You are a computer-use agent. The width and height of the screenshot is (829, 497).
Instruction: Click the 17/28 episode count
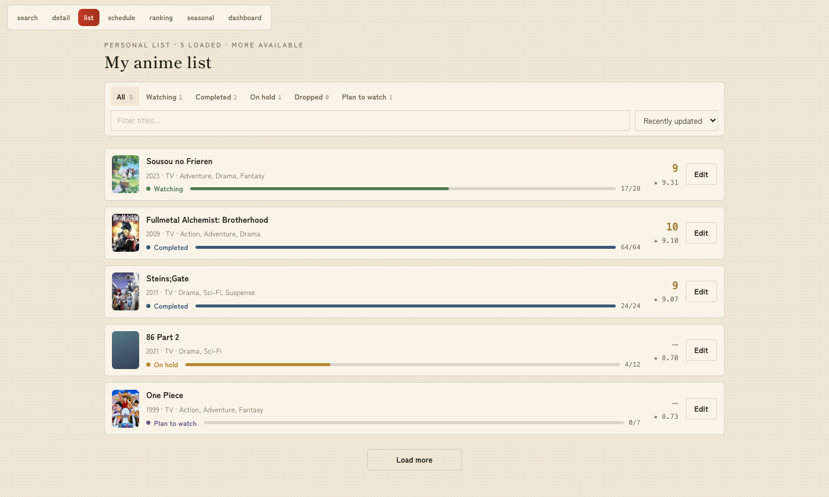pyautogui.click(x=631, y=188)
